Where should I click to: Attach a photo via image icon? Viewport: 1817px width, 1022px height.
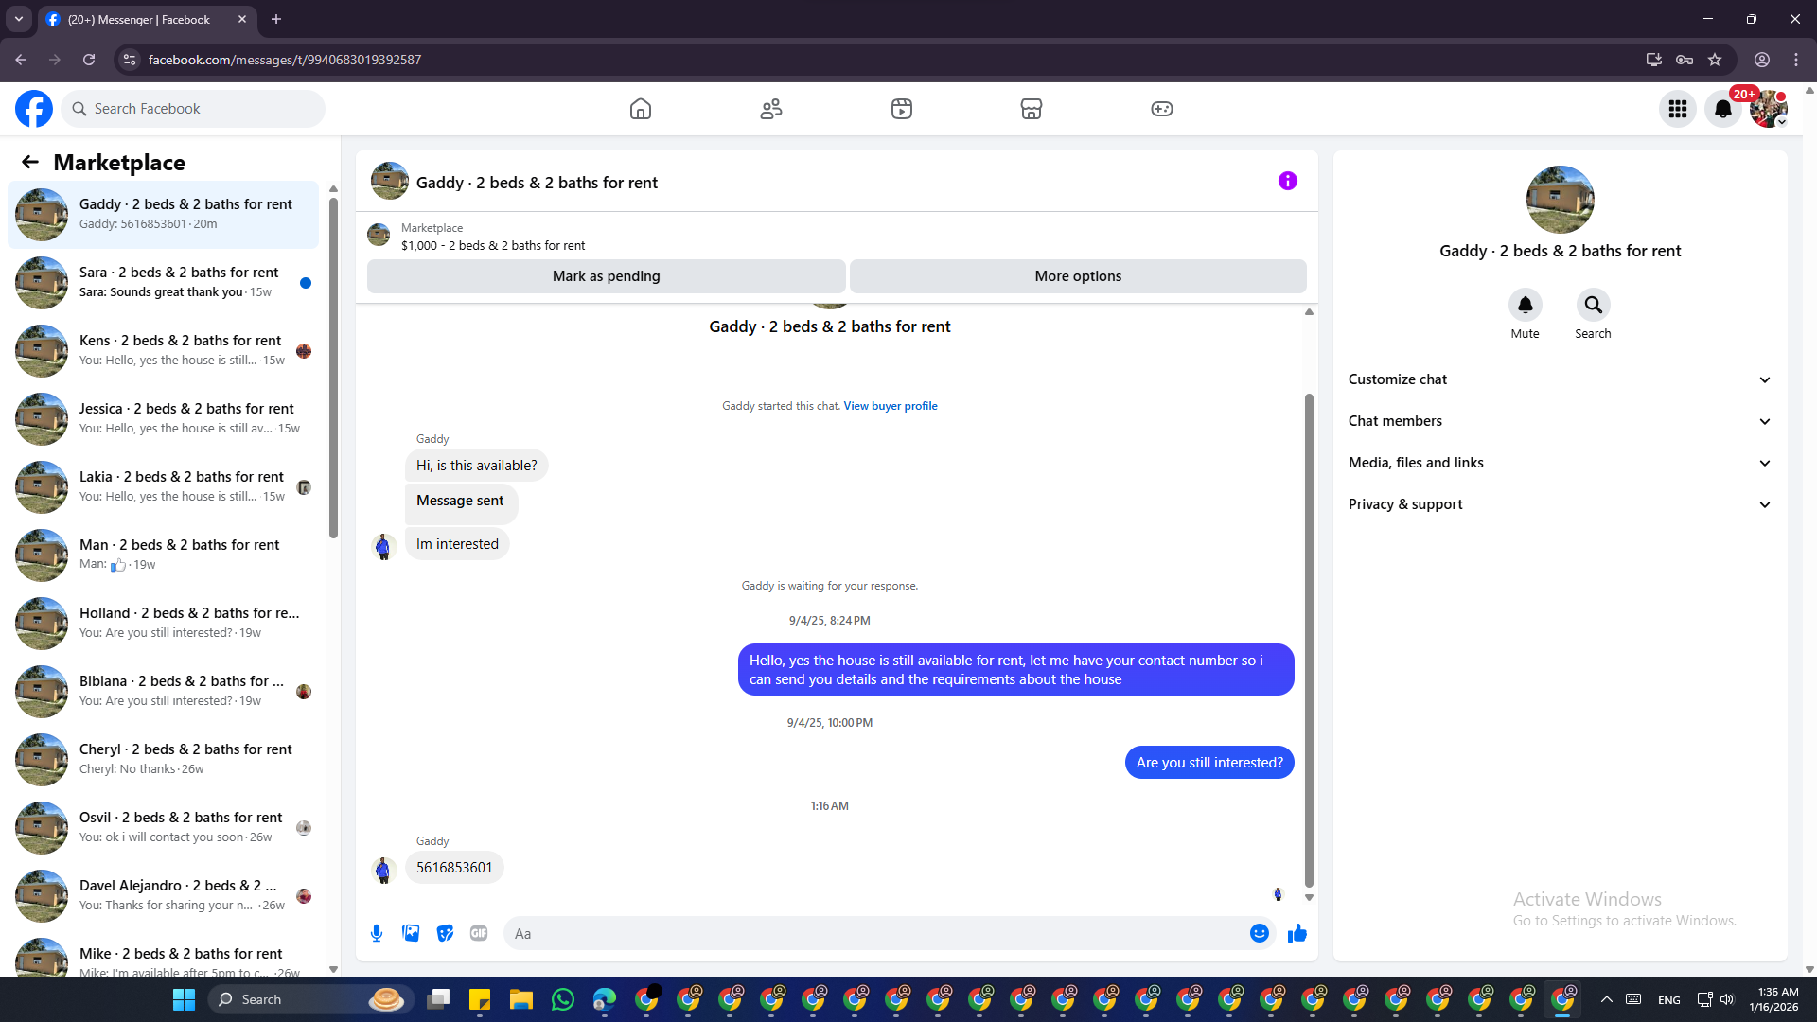(x=411, y=933)
